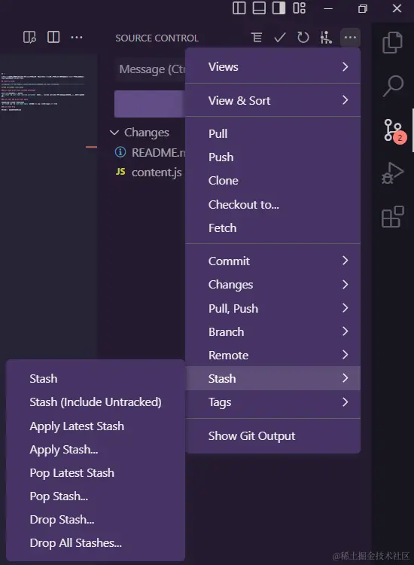Choose Pop Stash... option
This screenshot has height=565, width=414.
pyautogui.click(x=96, y=496)
